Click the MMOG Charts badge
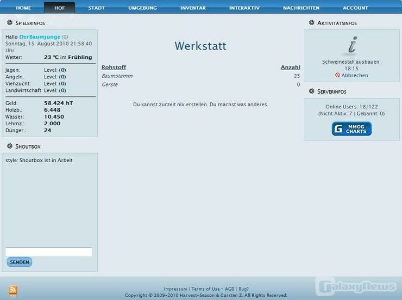The height and width of the screenshot is (300, 402). pyautogui.click(x=351, y=128)
